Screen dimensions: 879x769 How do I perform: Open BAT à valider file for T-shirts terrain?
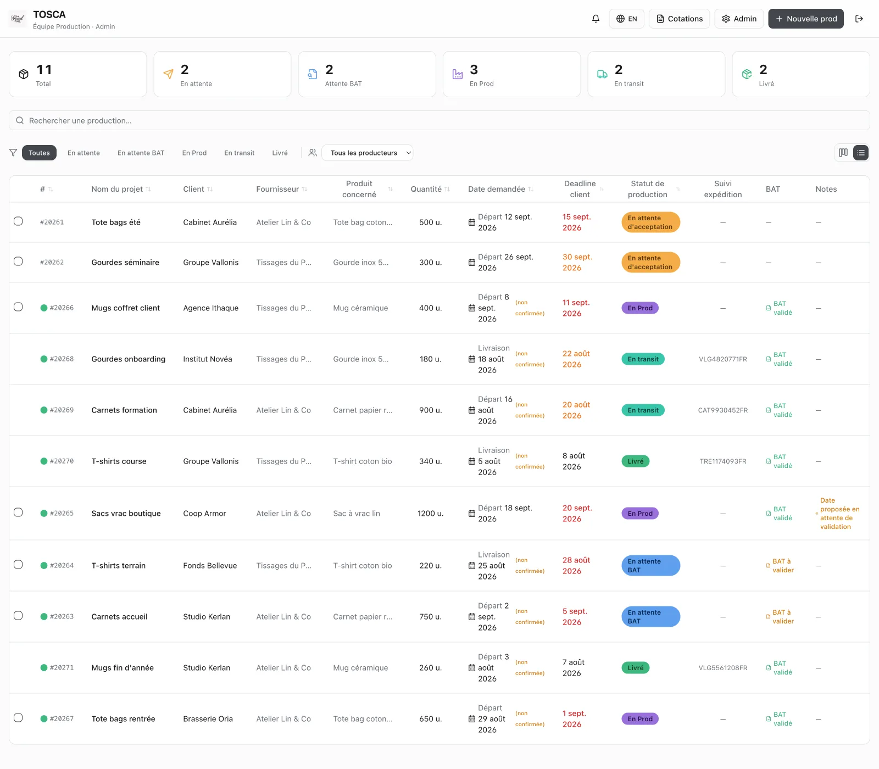(780, 566)
